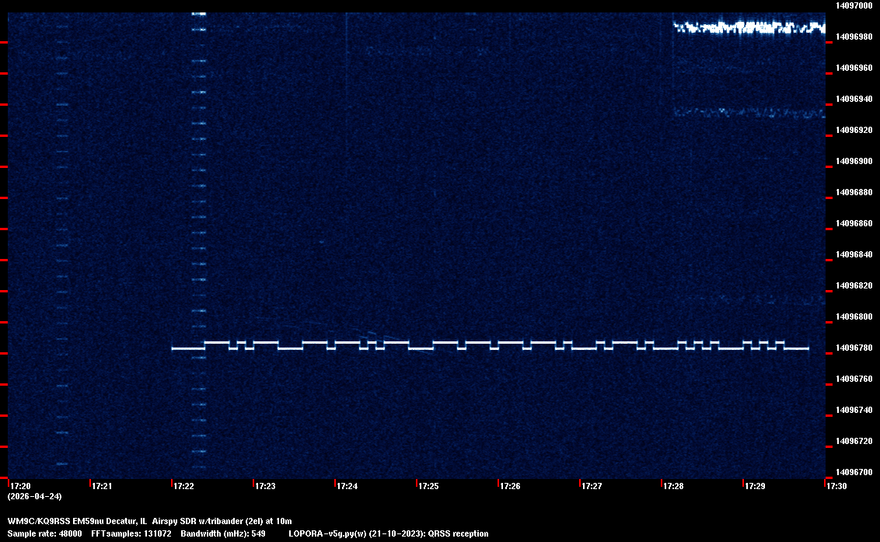
Task: Select the 14096840 frequency label
Action: pyautogui.click(x=853, y=254)
